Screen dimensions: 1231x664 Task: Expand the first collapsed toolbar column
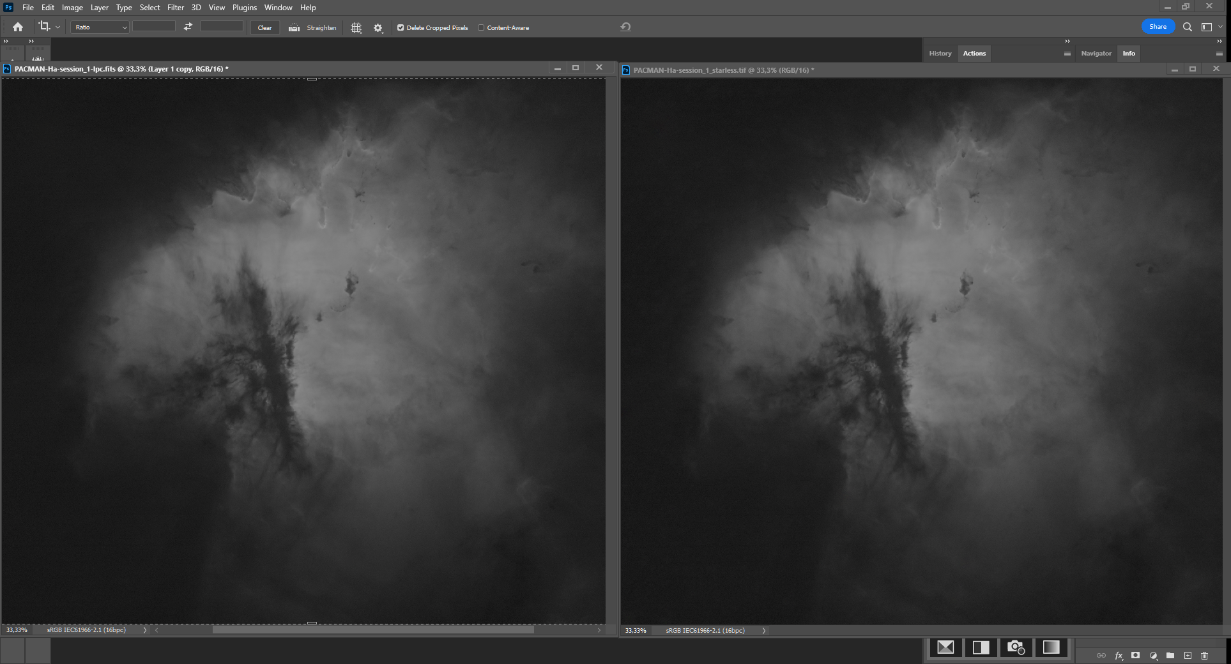6,41
